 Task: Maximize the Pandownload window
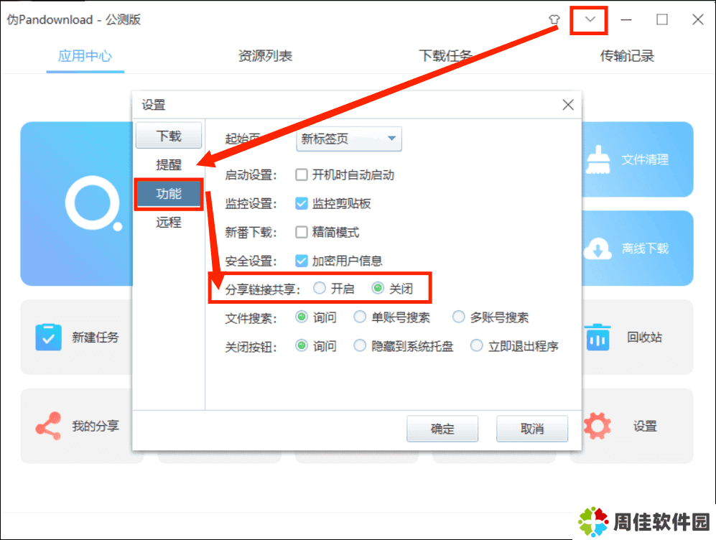pyautogui.click(x=661, y=19)
